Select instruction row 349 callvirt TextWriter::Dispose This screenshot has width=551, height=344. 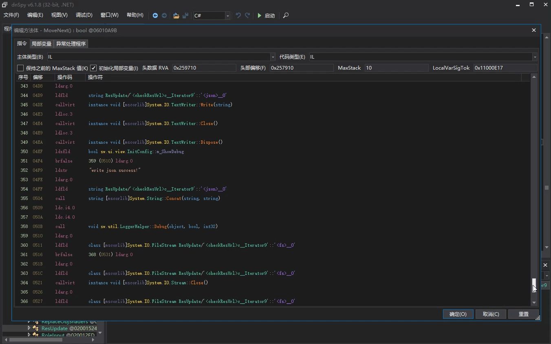pyautogui.click(x=273, y=142)
